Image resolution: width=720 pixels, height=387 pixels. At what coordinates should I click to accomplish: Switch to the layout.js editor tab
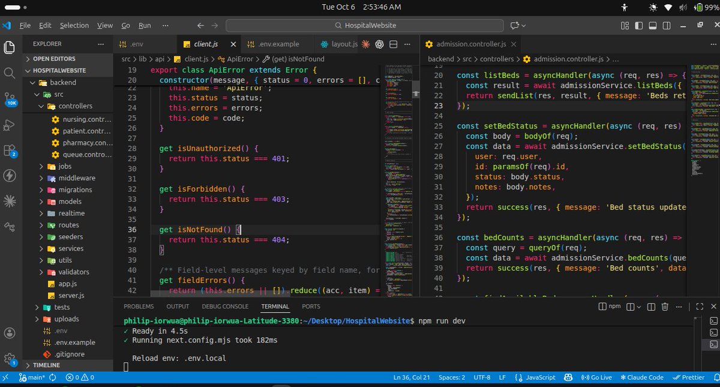point(340,44)
